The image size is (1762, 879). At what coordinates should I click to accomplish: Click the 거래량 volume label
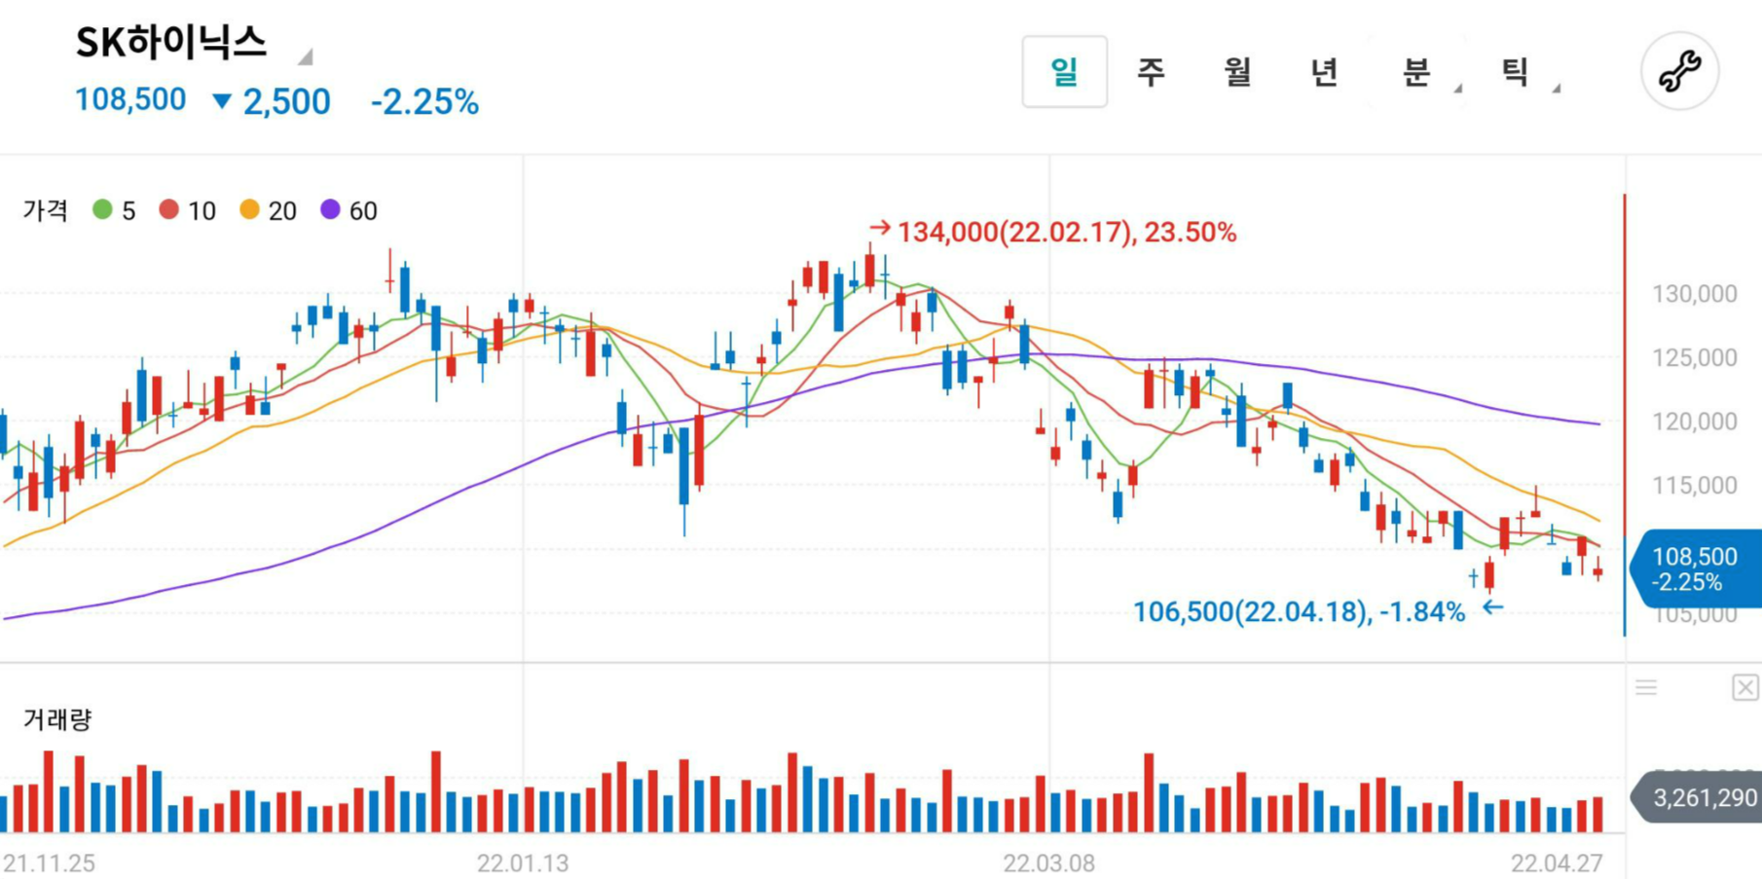click(57, 719)
